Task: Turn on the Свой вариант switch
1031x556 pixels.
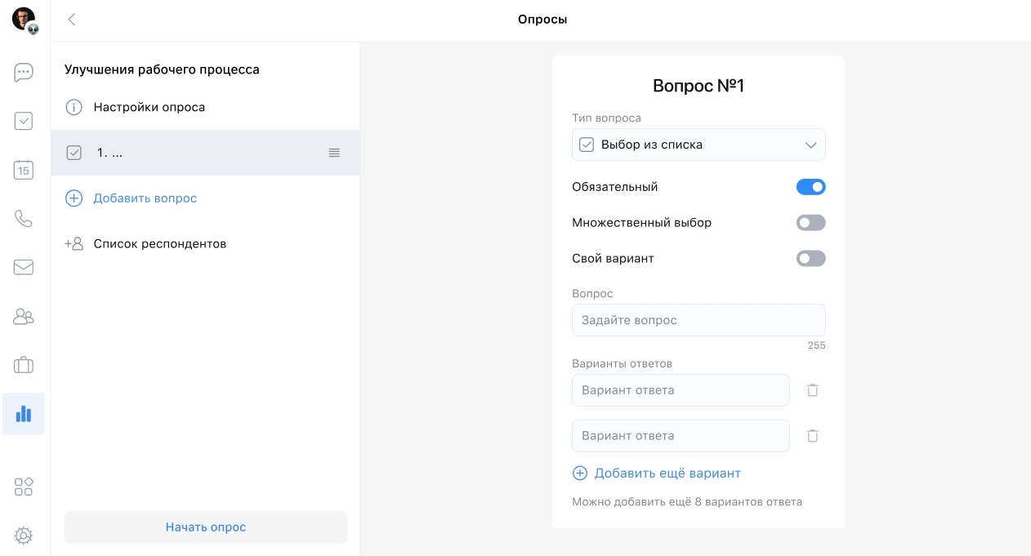Action: (810, 259)
